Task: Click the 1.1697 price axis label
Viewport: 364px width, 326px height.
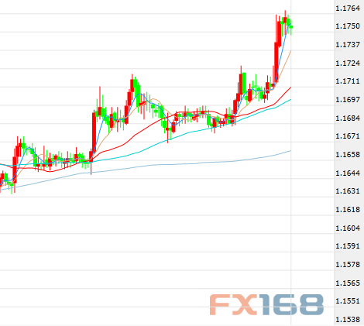Action: [348, 99]
